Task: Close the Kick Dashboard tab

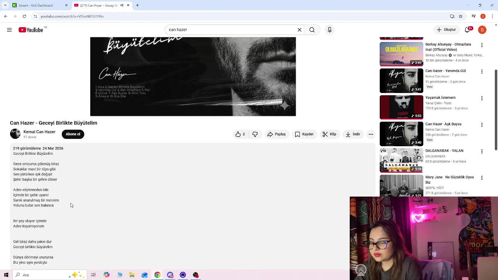Action: 66,5
